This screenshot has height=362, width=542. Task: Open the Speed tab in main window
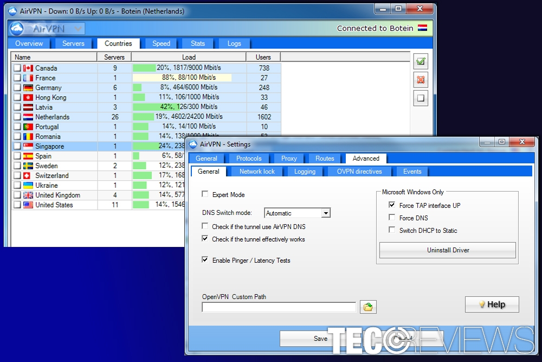pyautogui.click(x=161, y=43)
